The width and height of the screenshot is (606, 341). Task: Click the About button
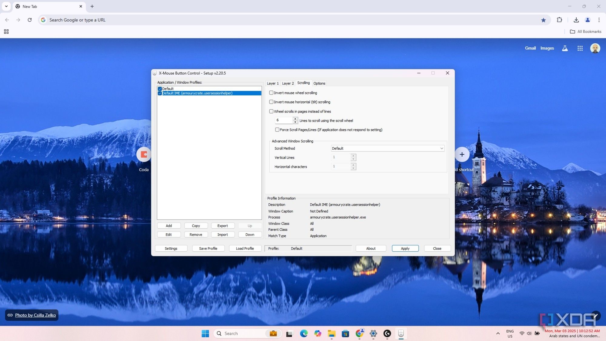[x=371, y=249]
